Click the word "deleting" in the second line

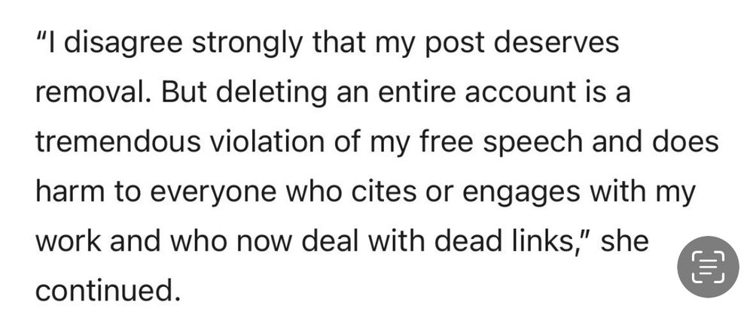pos(271,94)
